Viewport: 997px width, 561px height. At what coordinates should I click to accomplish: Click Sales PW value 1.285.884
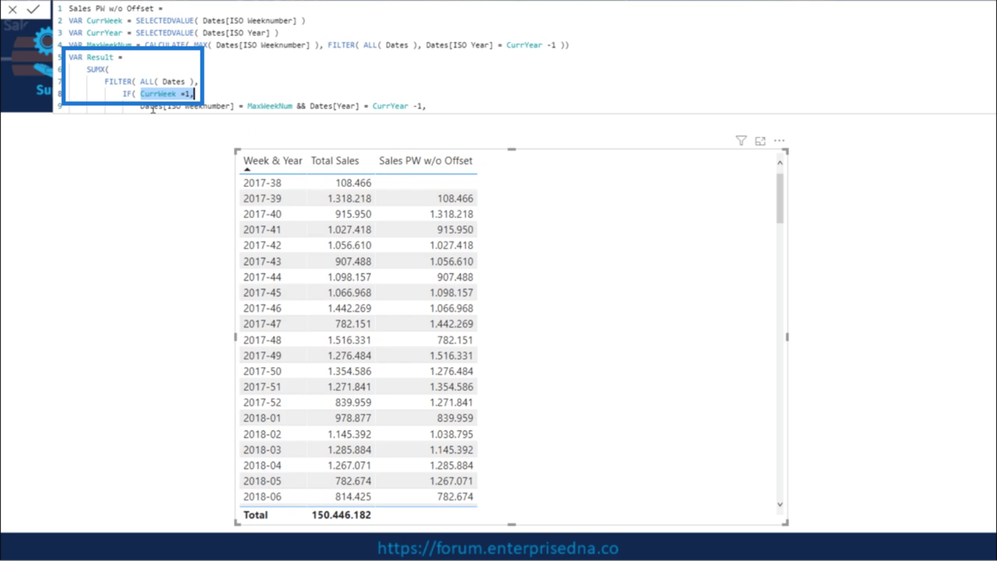(x=452, y=465)
